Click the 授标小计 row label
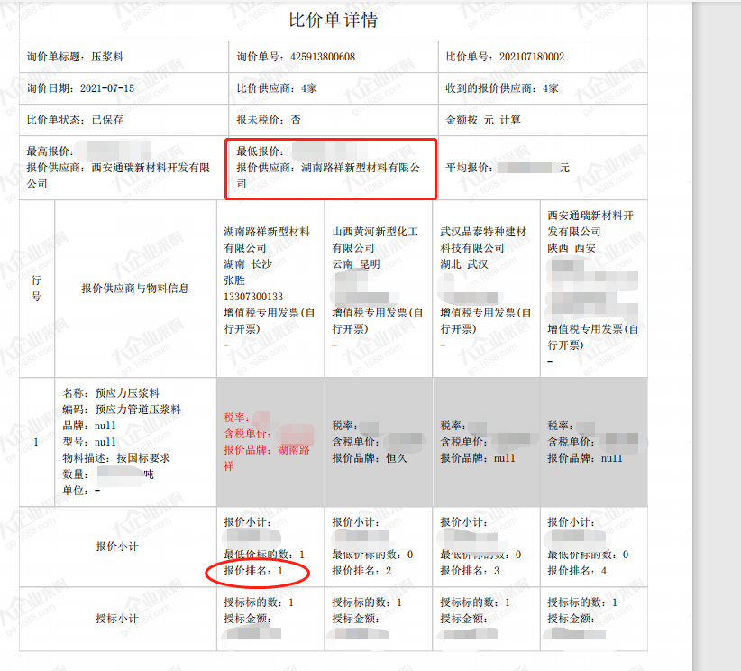Image resolution: width=741 pixels, height=671 pixels. pos(117,619)
